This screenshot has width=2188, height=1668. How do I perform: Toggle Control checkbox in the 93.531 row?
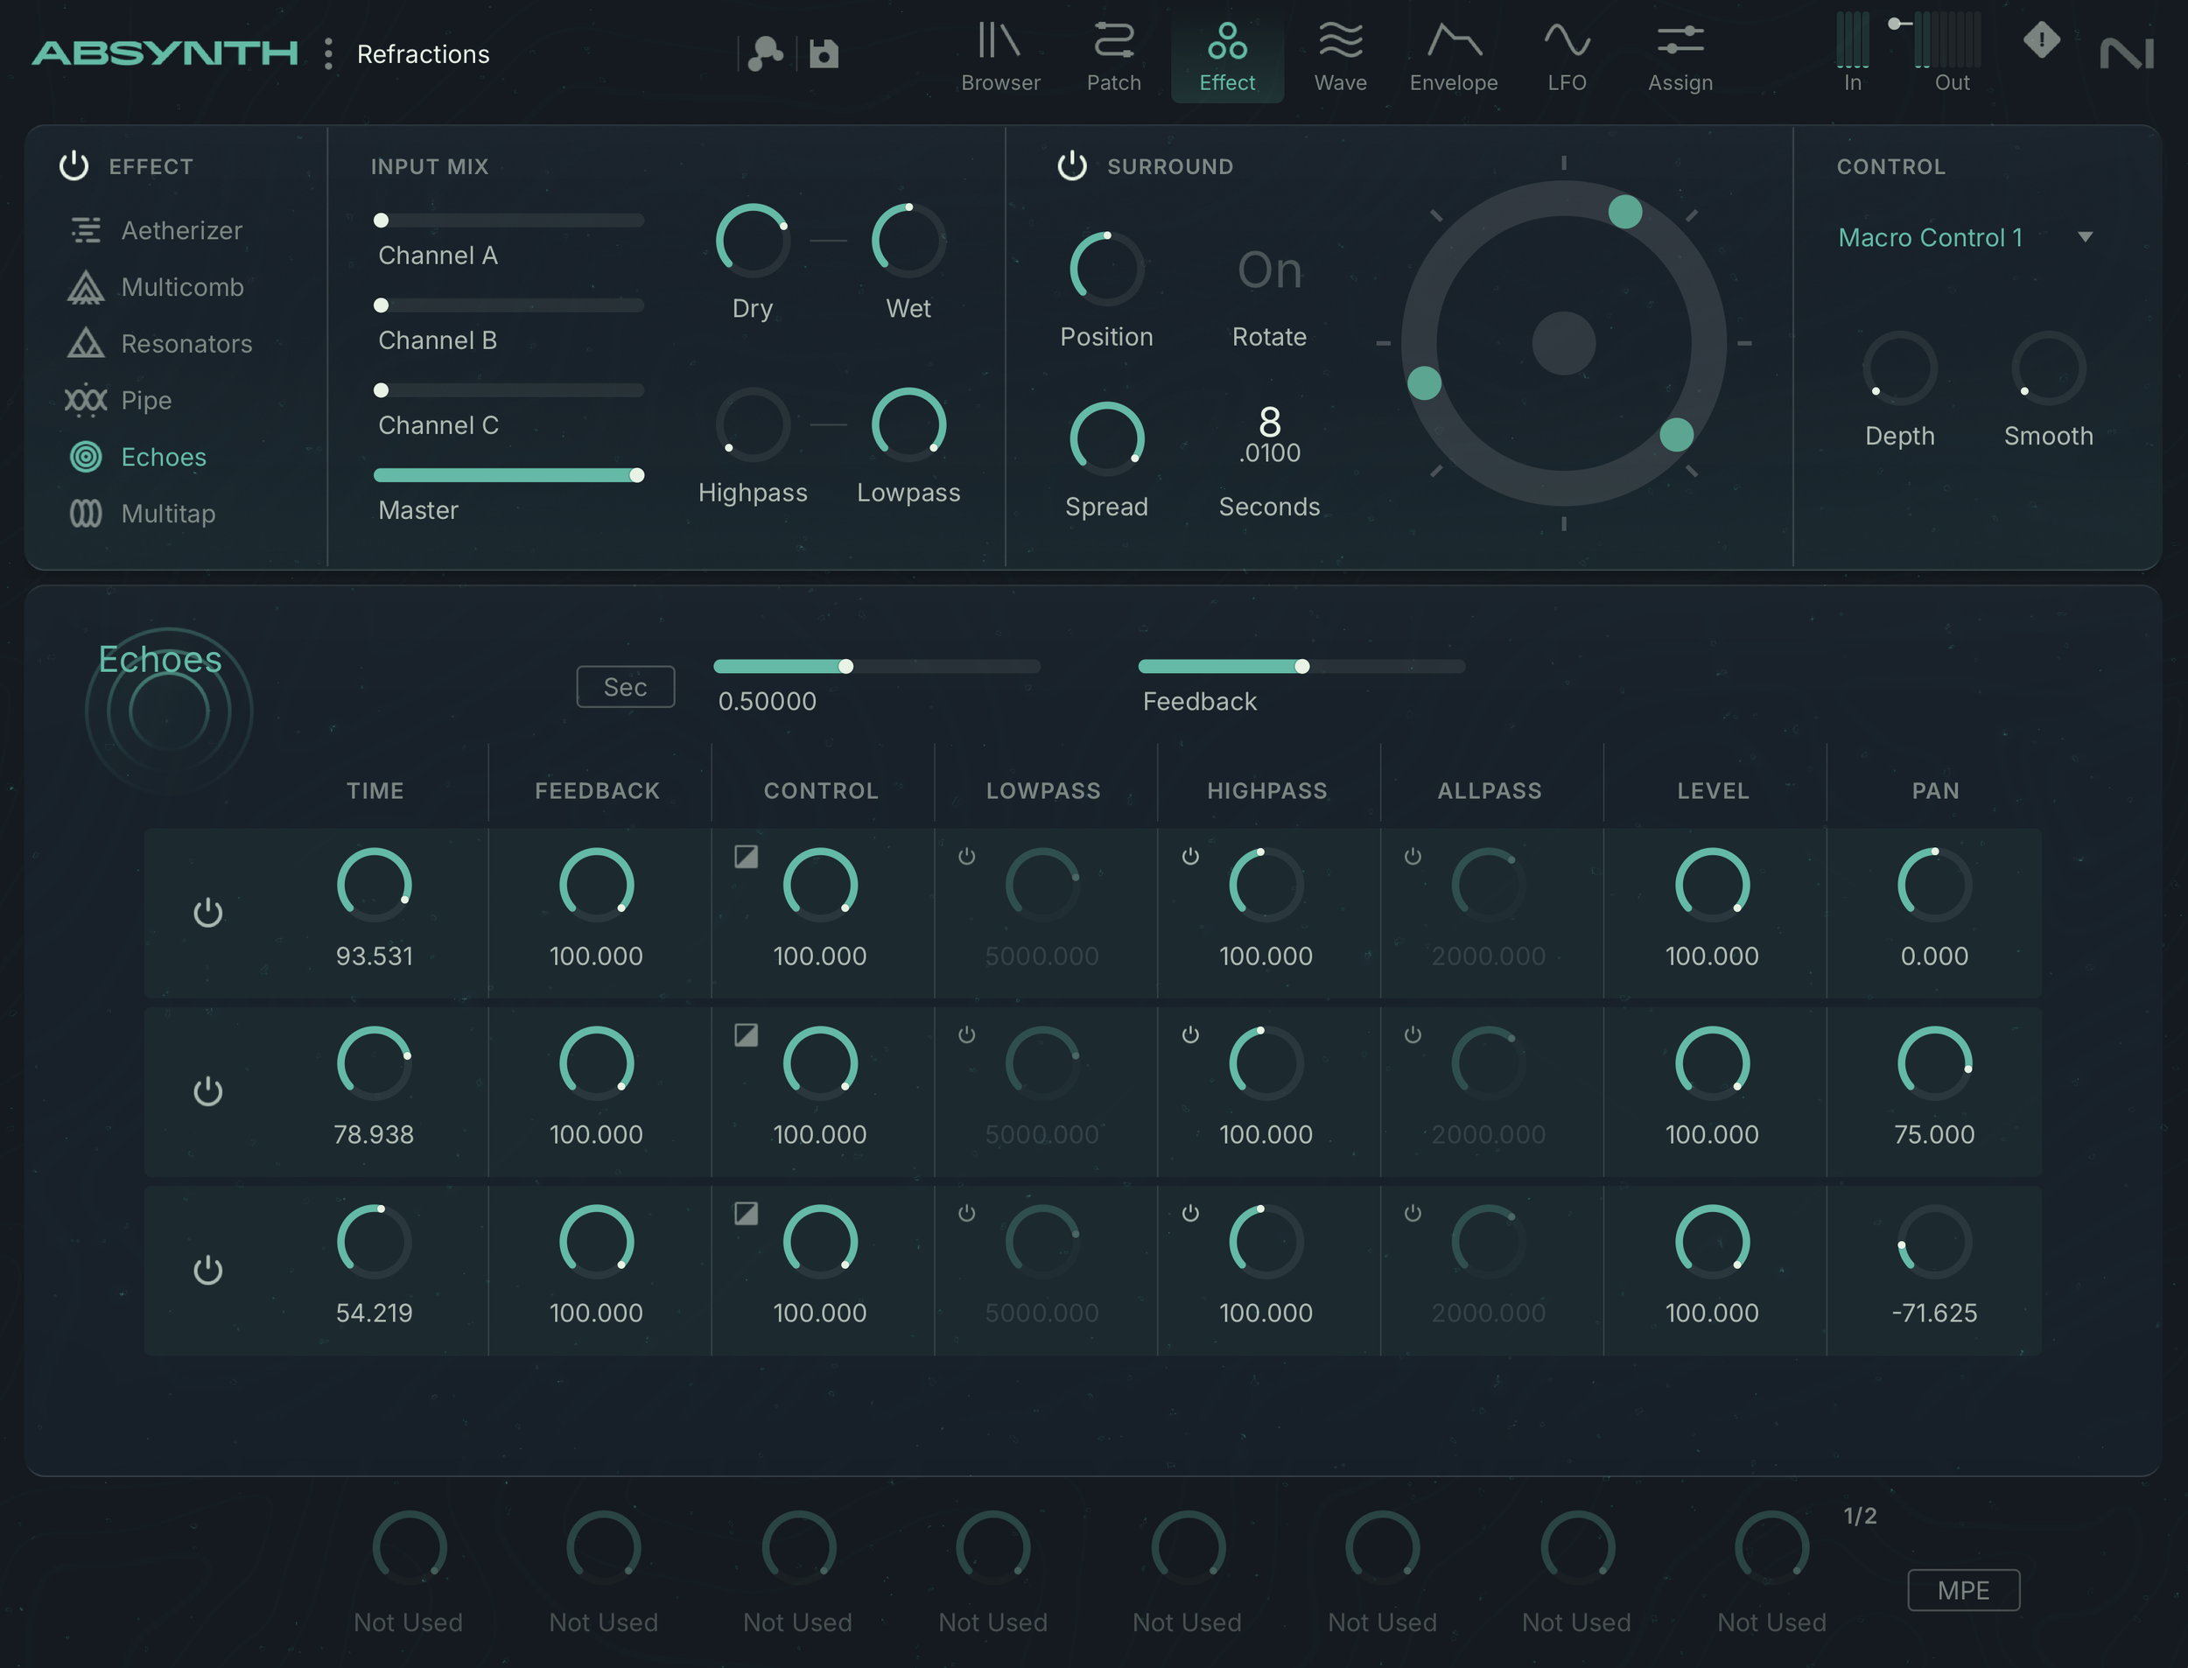pos(746,856)
